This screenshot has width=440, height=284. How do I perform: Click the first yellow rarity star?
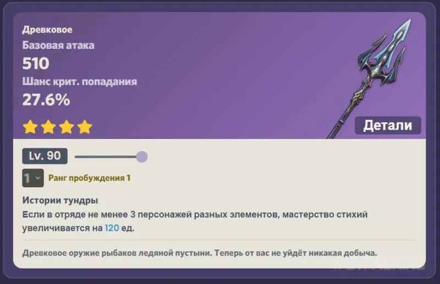coord(30,127)
